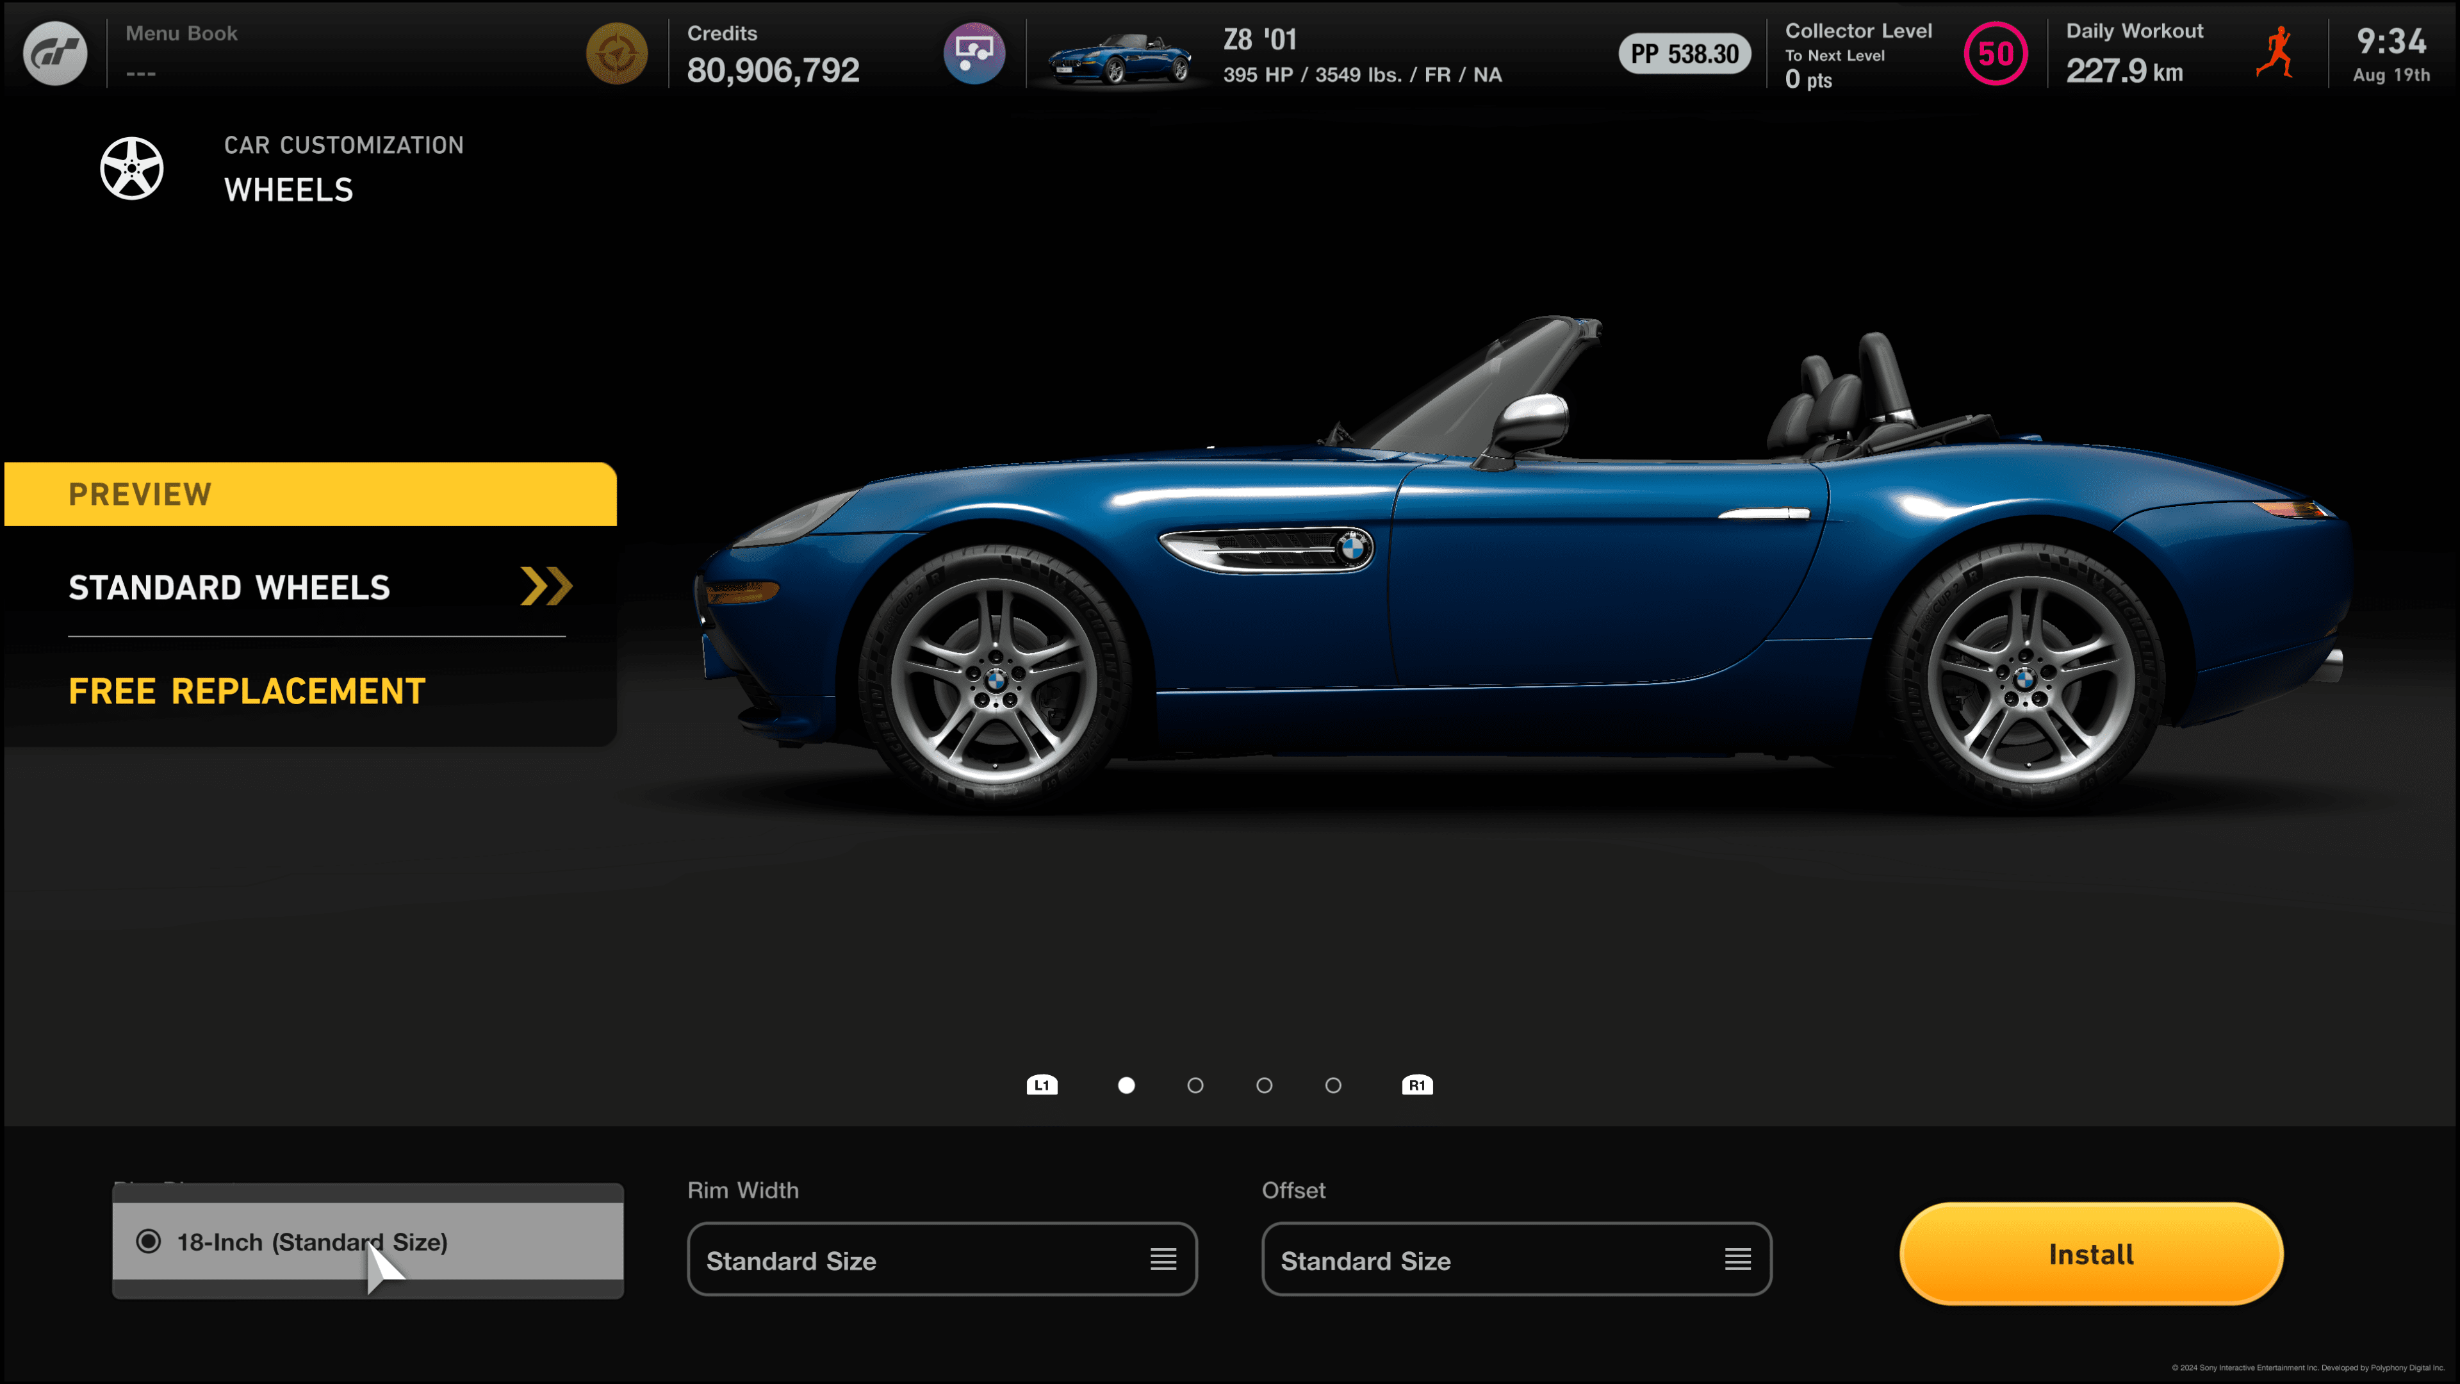Click the L1 previous page button
Image resolution: width=2460 pixels, height=1384 pixels.
[1042, 1085]
